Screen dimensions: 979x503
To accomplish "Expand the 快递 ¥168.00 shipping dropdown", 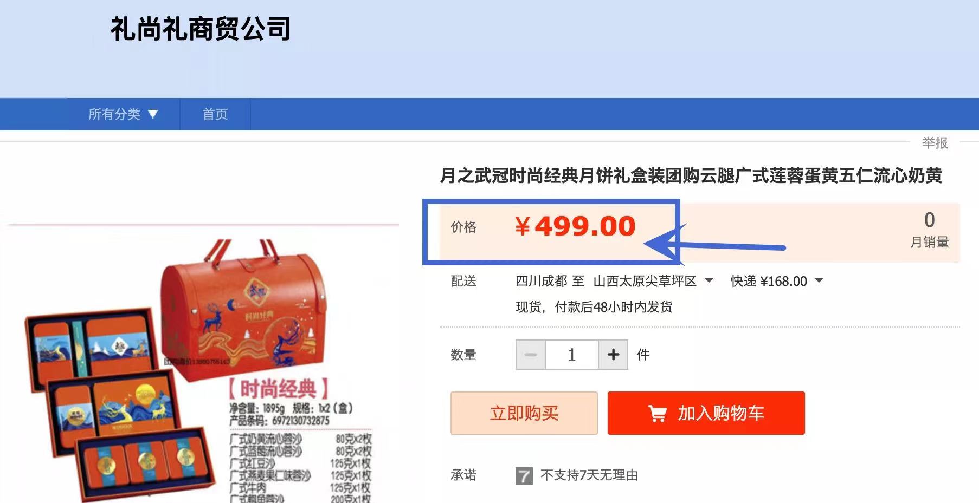I will pyautogui.click(x=819, y=281).
